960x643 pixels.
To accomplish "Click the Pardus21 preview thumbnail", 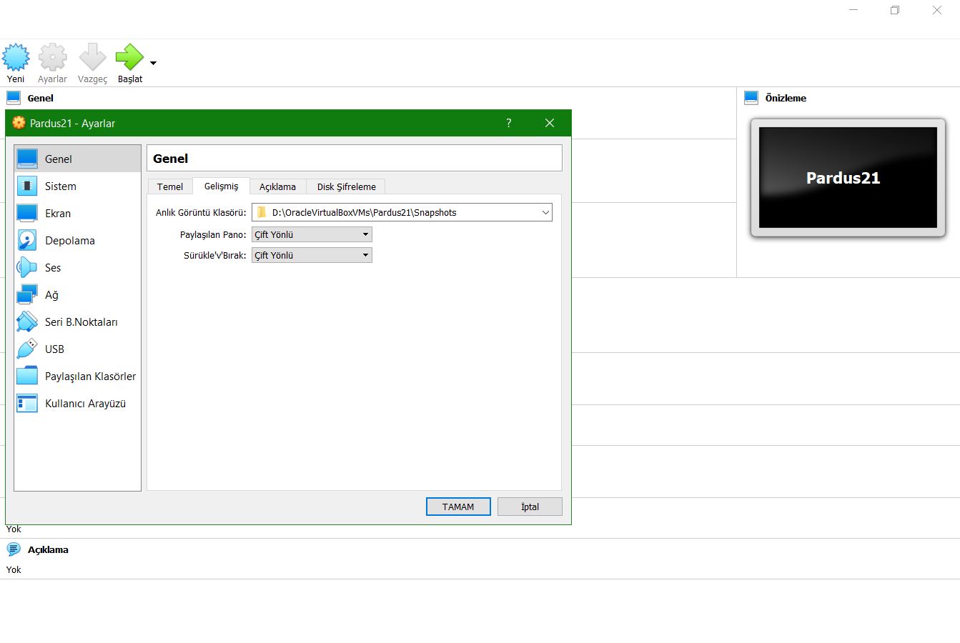I will click(848, 178).
